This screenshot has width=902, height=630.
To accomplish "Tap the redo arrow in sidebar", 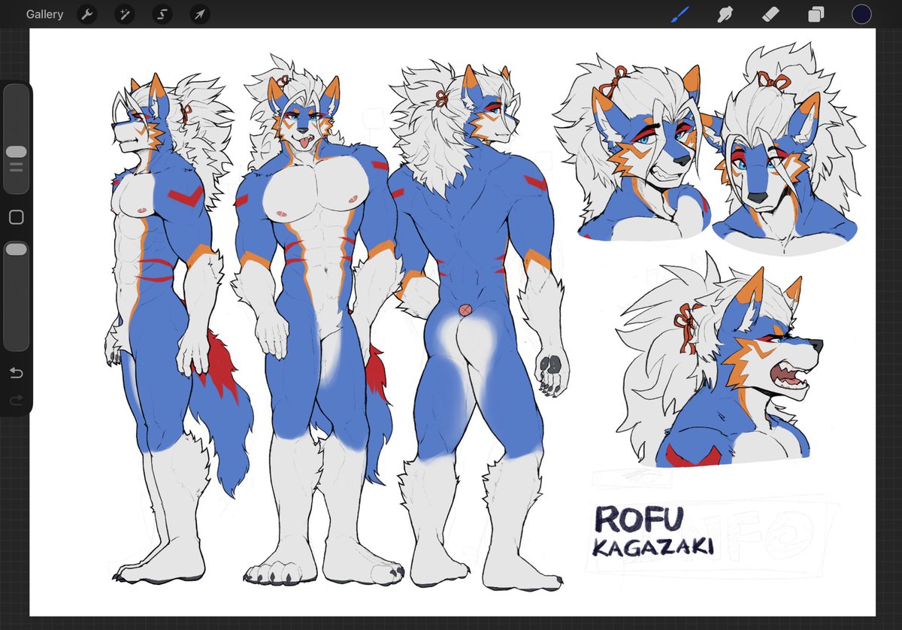I will (16, 400).
